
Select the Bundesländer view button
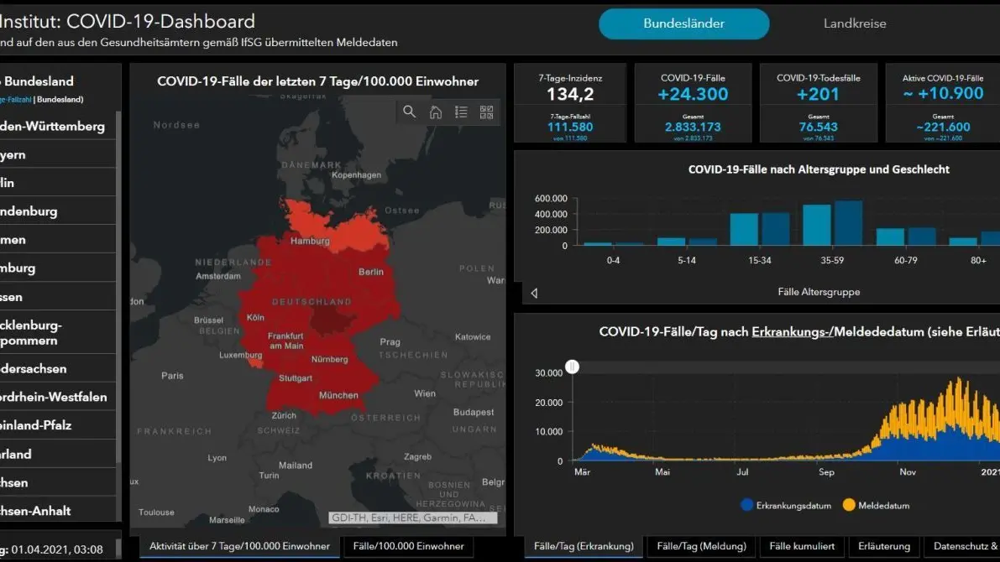pos(683,23)
